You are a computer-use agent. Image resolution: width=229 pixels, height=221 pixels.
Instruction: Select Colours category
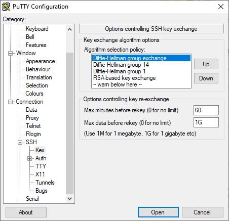coord(34,94)
